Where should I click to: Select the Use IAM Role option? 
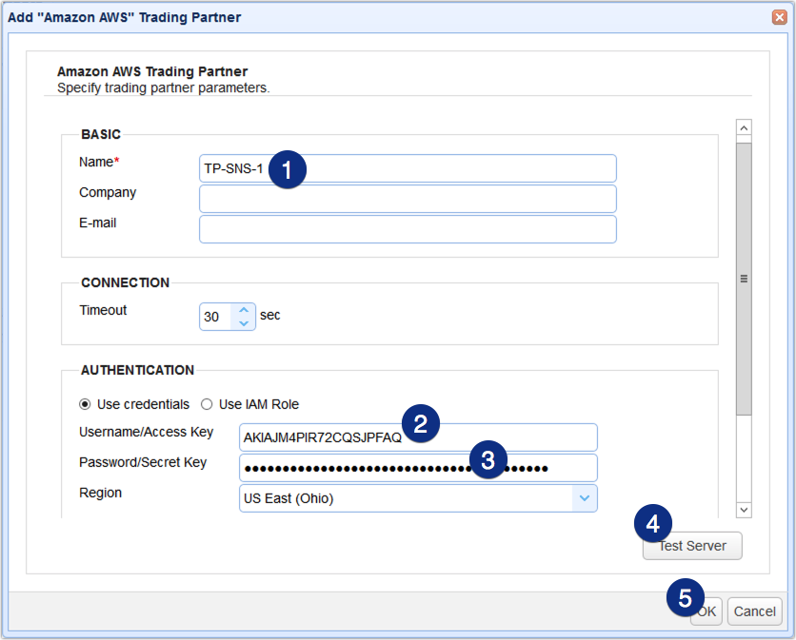(207, 403)
